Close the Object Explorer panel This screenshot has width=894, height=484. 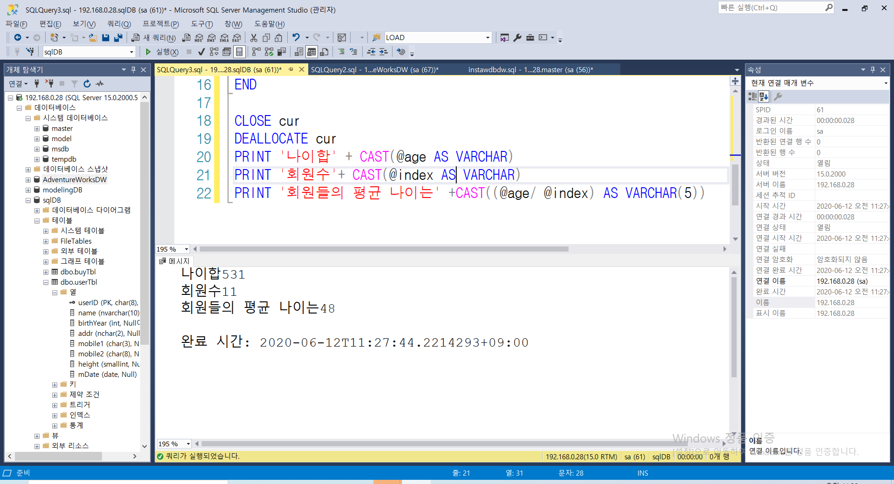143,69
